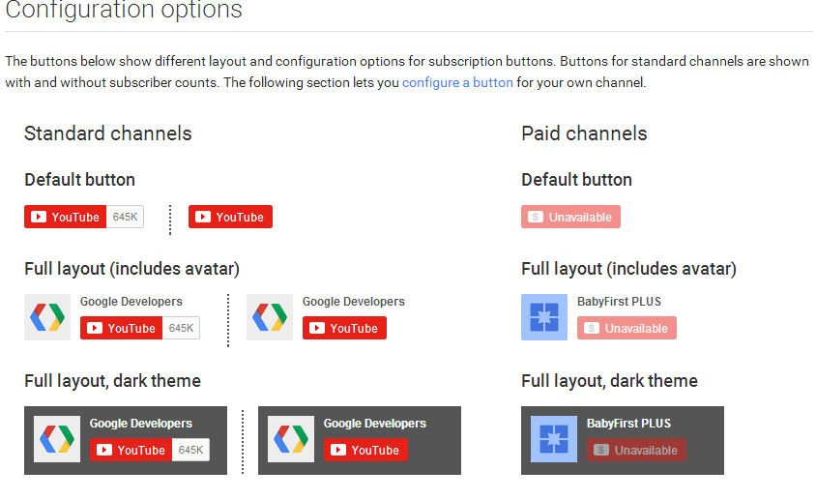Click 'Full layout (includes avatar)' heading under Paid channels
Viewport: 816px width, 500px height.
pyautogui.click(x=628, y=269)
